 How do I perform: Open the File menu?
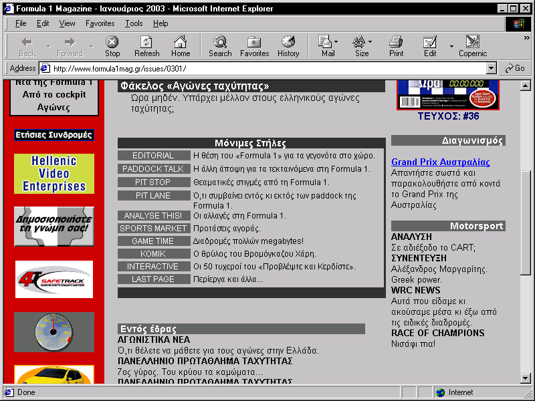21,23
